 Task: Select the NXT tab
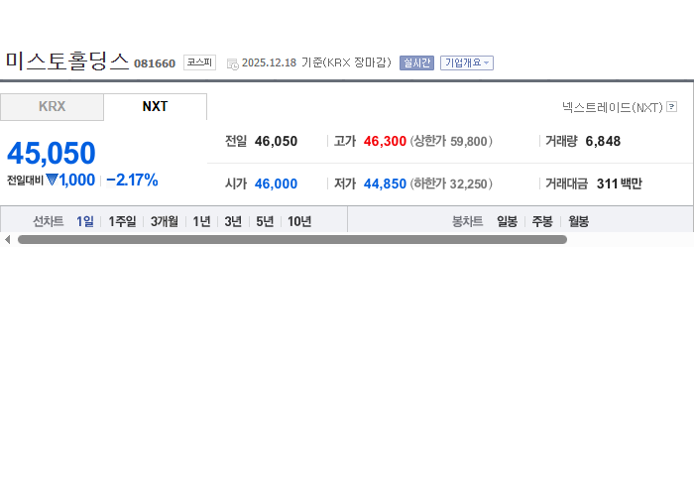click(155, 107)
